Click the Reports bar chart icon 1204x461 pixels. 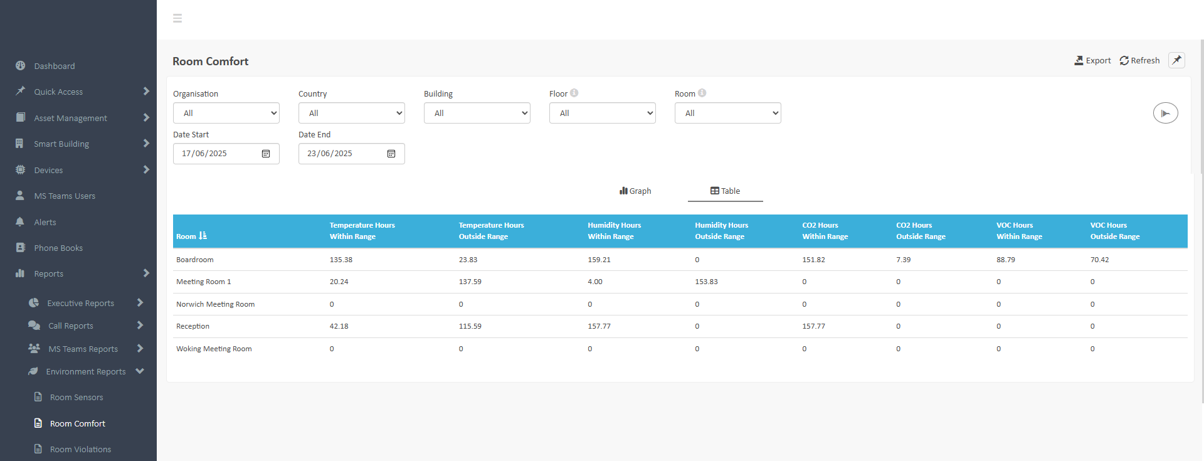(20, 273)
